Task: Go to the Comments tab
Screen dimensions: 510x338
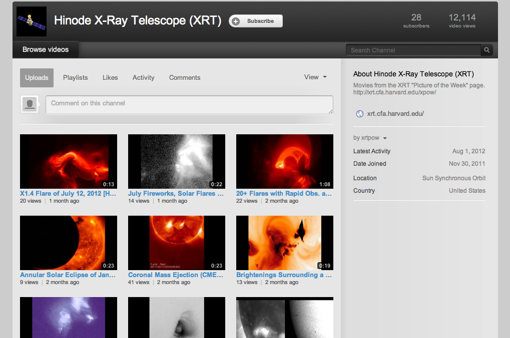Action: (x=185, y=78)
